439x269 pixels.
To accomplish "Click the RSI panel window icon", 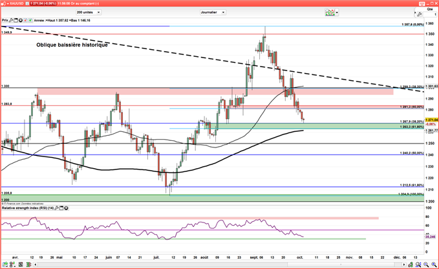I will tap(61, 208).
